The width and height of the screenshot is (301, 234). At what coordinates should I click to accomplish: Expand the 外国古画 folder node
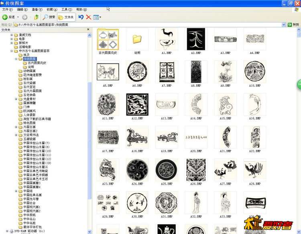click(16, 127)
